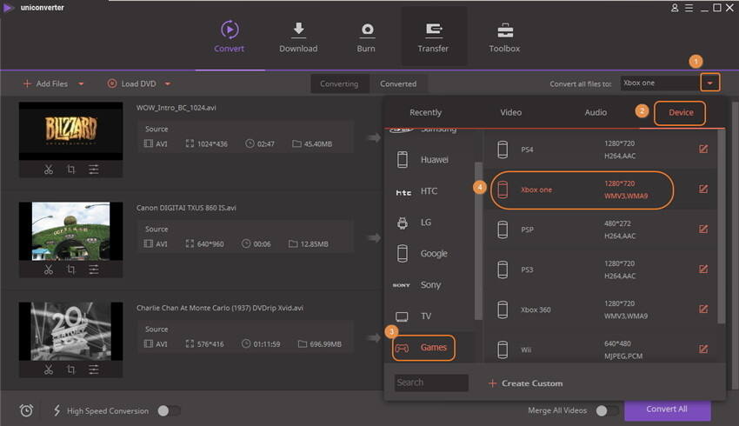
Task: Click the 20th Century Fox thumbnail
Action: (70, 331)
